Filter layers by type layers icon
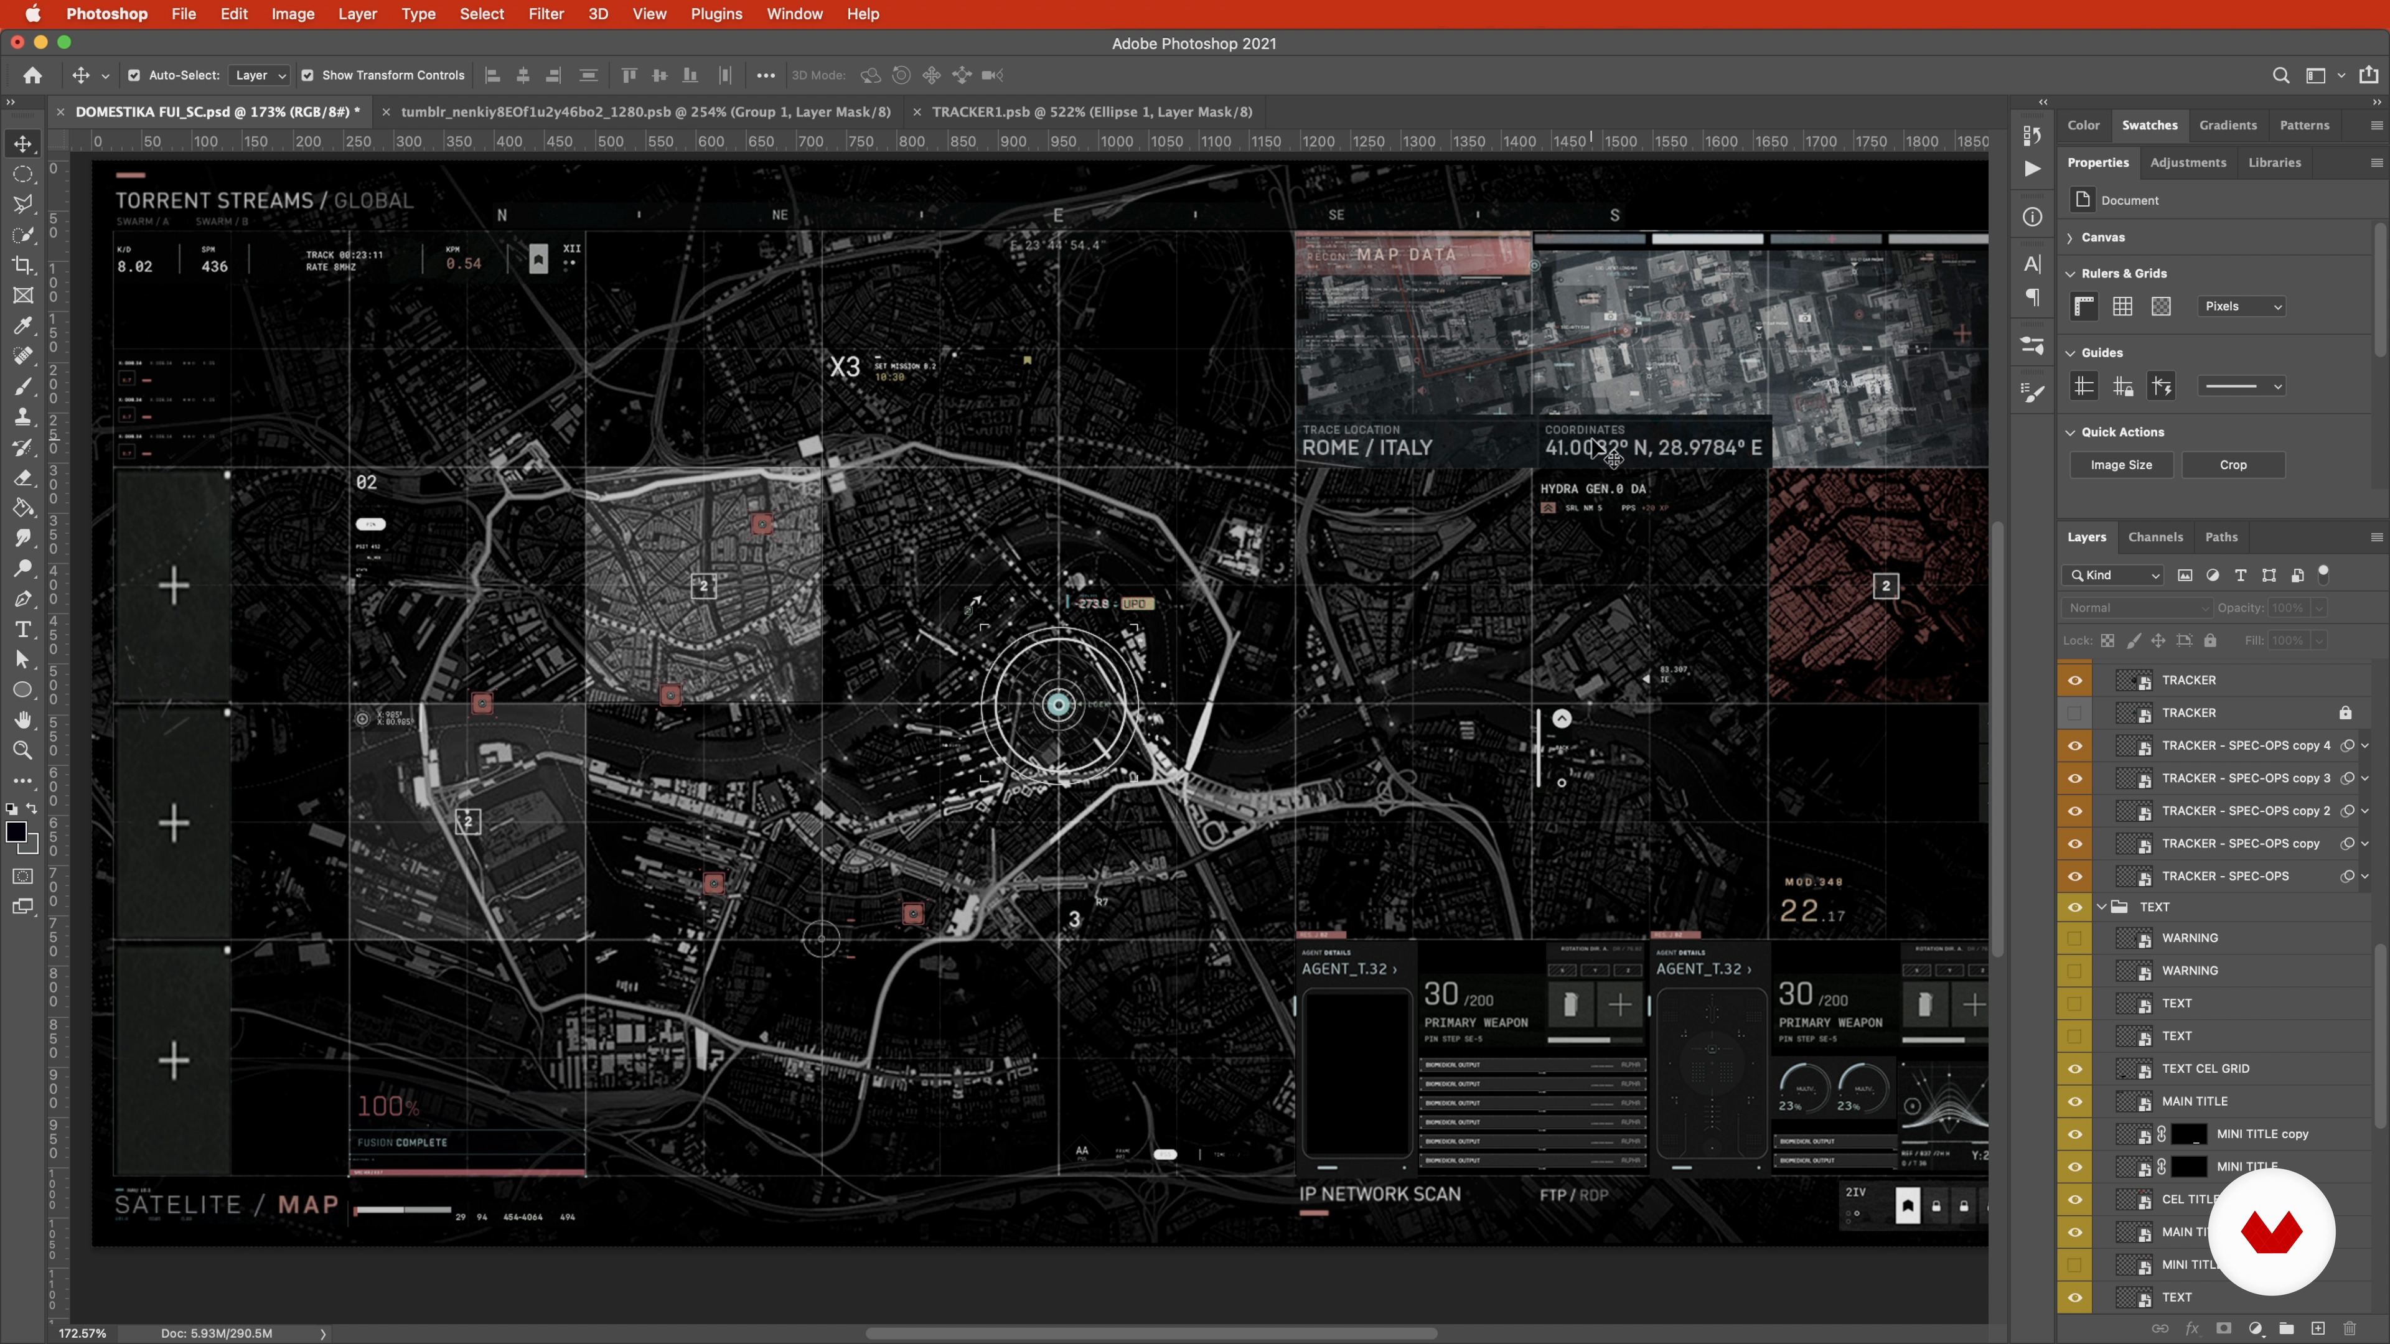The width and height of the screenshot is (2390, 1344). point(2241,575)
